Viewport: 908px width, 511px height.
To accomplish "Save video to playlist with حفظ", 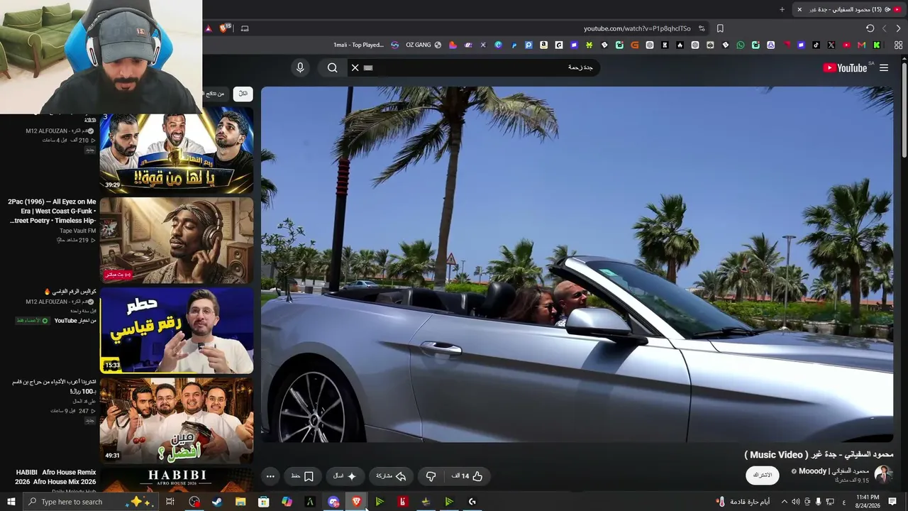I will (x=302, y=476).
